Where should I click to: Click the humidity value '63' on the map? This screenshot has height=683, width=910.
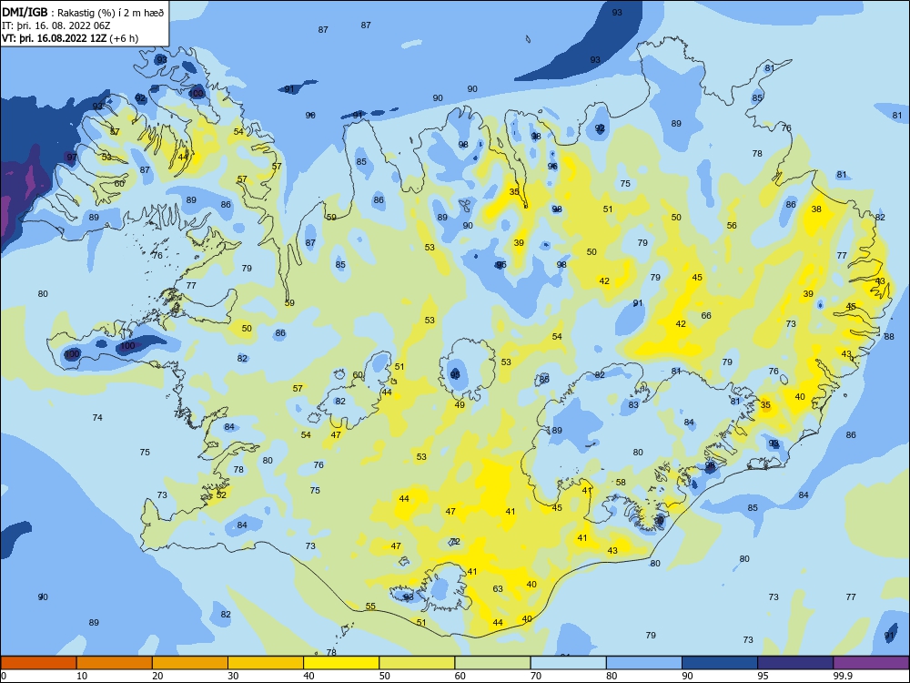click(x=498, y=589)
